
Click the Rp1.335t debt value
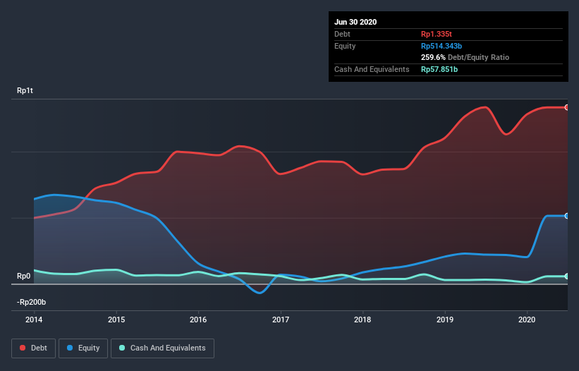pyautogui.click(x=437, y=35)
